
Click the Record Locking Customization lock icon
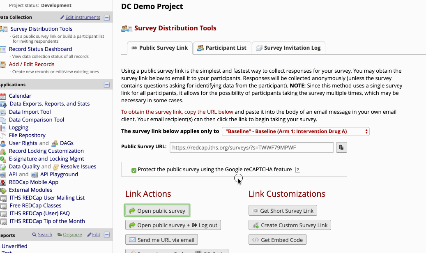pos(3,151)
